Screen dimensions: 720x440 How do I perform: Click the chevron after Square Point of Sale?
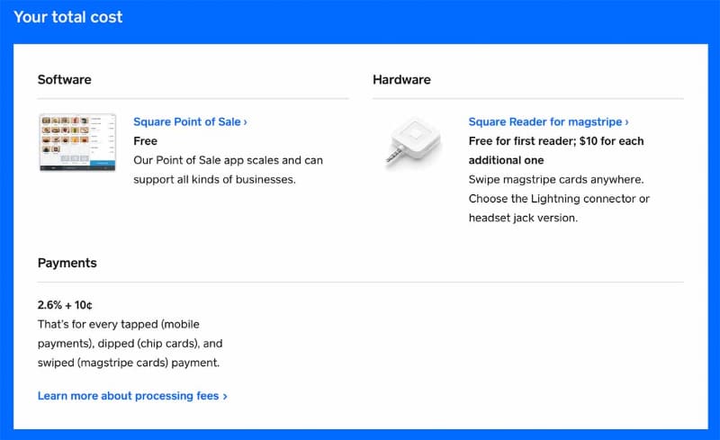point(246,121)
